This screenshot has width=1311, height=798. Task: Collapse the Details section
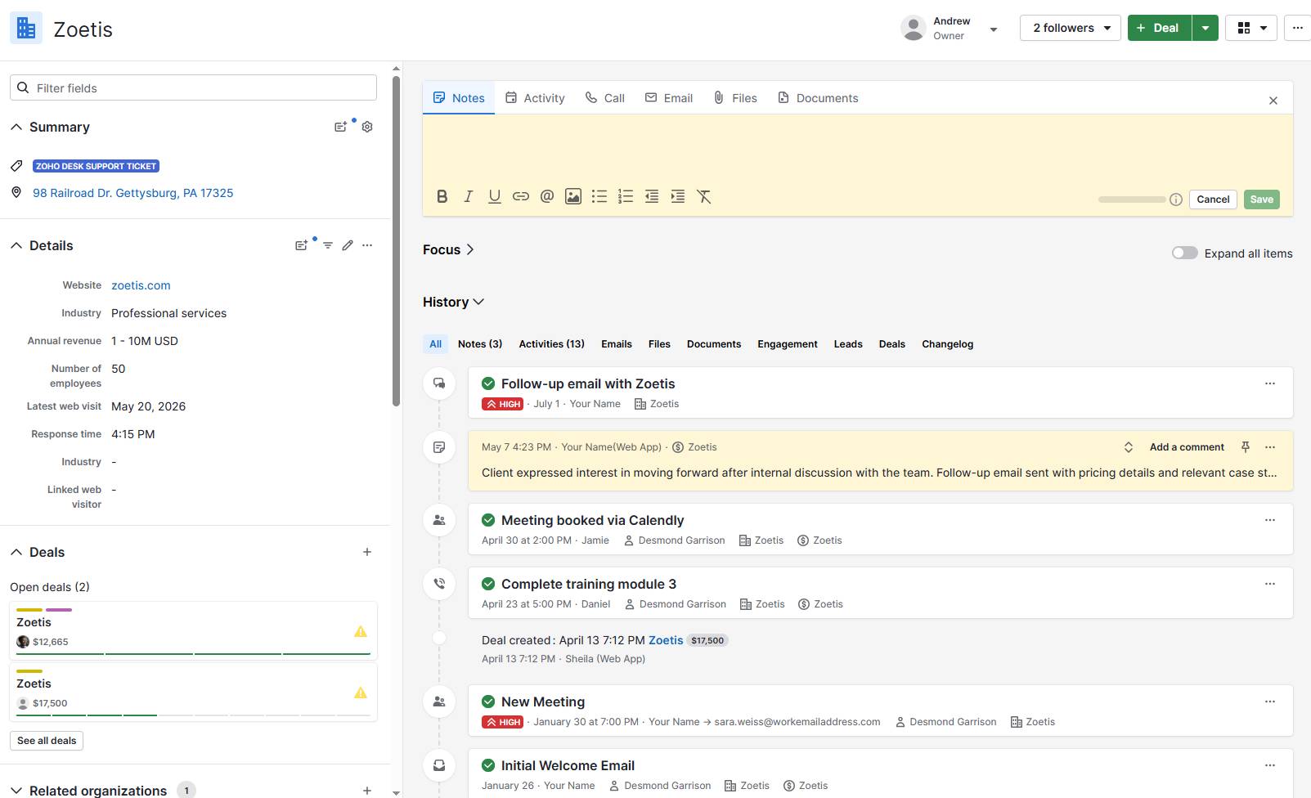point(16,245)
